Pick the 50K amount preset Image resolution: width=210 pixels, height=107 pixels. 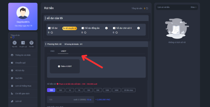point(98,90)
